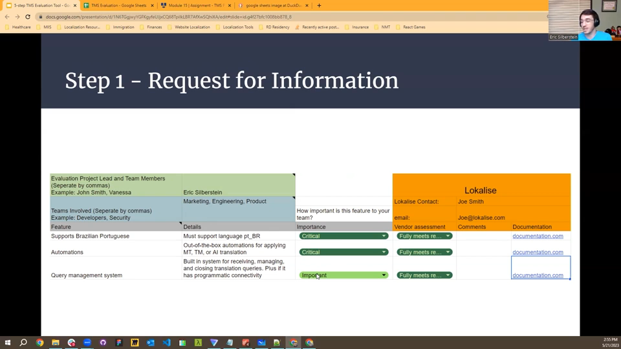Viewport: 621px width, 349px height.
Task: Open the purple triangle app in taskbar
Action: (214, 343)
